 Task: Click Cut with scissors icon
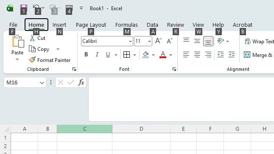click(x=38, y=38)
